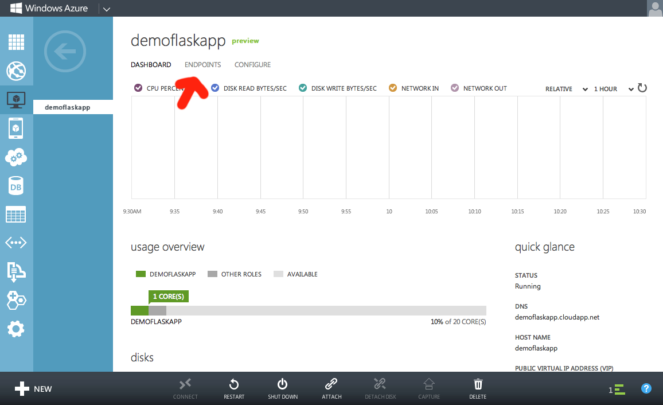Switch to the Endpoints tab
The image size is (663, 405).
(202, 65)
